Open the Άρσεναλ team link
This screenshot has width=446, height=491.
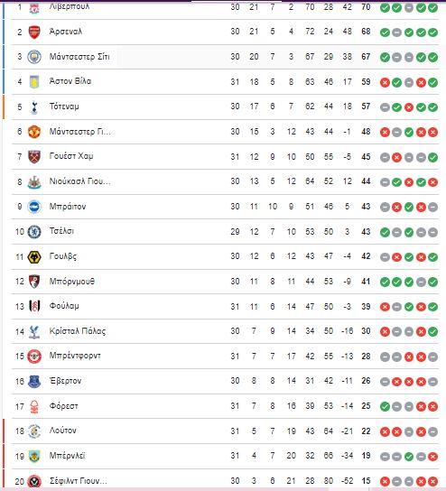coord(66,32)
